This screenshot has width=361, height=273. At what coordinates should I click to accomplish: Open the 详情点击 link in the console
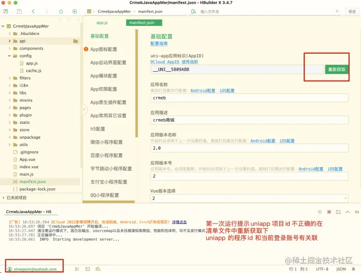point(179,222)
